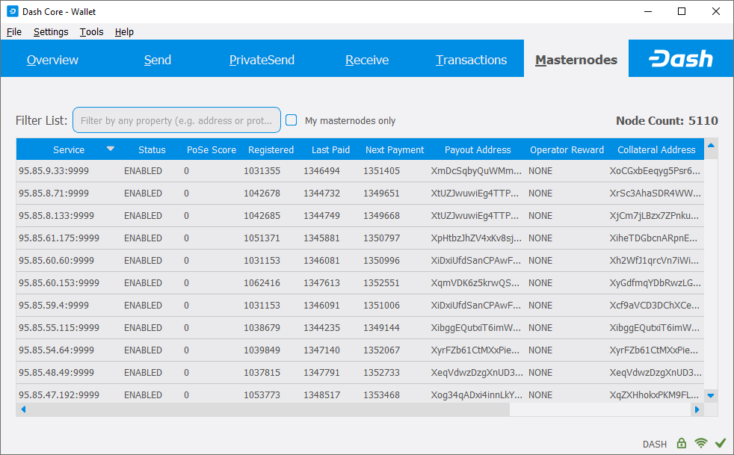
Task: Click Next Payment value 1352067
Action: click(x=381, y=350)
